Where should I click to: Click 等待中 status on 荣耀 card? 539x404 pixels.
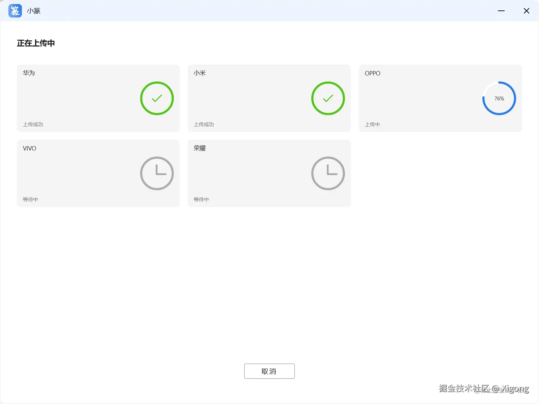(201, 200)
